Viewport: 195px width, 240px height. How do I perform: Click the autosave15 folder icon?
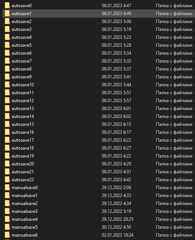[x=7, y=124]
